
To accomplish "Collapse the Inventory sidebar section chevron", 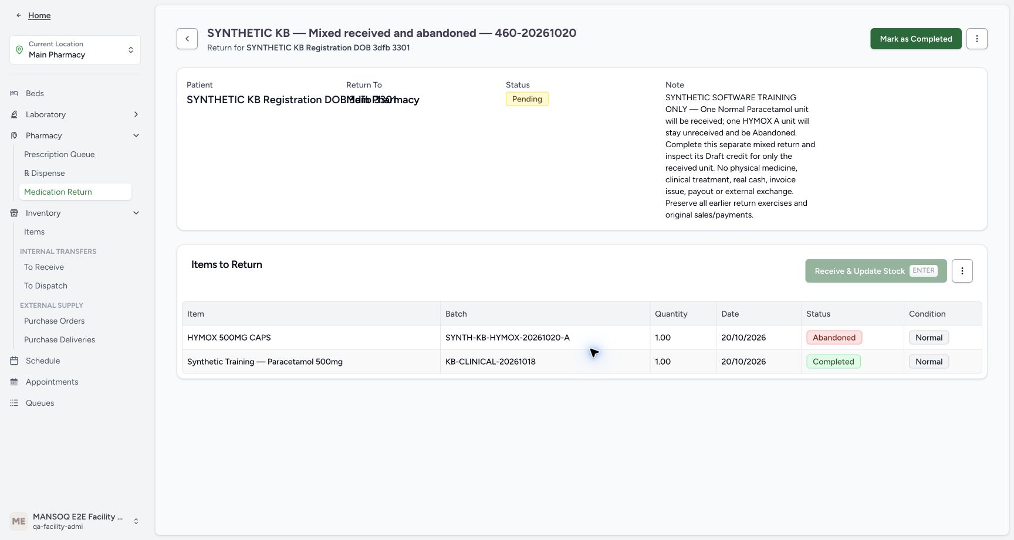I will point(136,213).
